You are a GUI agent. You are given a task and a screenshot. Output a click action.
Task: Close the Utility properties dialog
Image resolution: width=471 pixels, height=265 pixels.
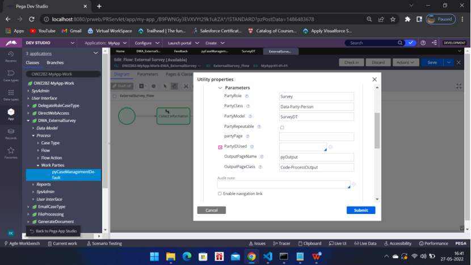click(375, 79)
